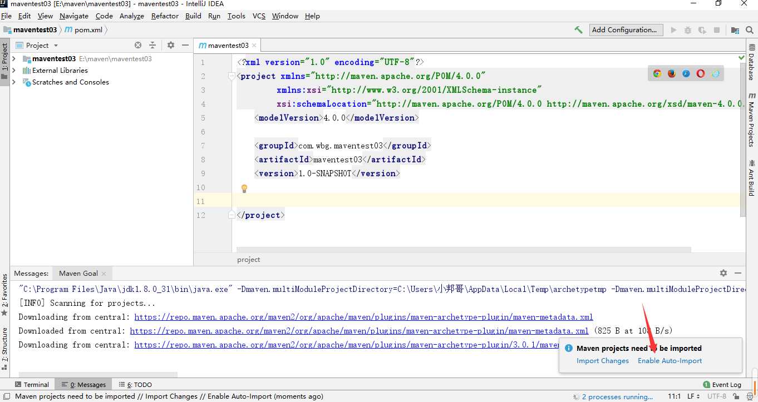Collapse the project tag fold marker on line 2
The height and width of the screenshot is (402, 758).
click(x=233, y=77)
